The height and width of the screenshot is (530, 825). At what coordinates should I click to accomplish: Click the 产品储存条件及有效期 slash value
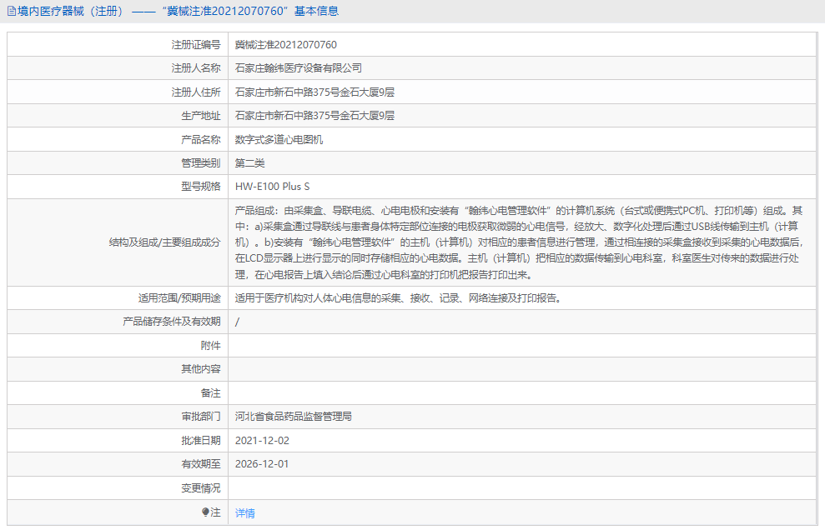pos(238,321)
